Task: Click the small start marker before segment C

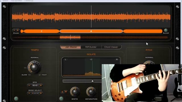Action: pyautogui.click(x=22, y=31)
